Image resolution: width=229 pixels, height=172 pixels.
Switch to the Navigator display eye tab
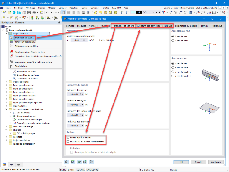11,164
